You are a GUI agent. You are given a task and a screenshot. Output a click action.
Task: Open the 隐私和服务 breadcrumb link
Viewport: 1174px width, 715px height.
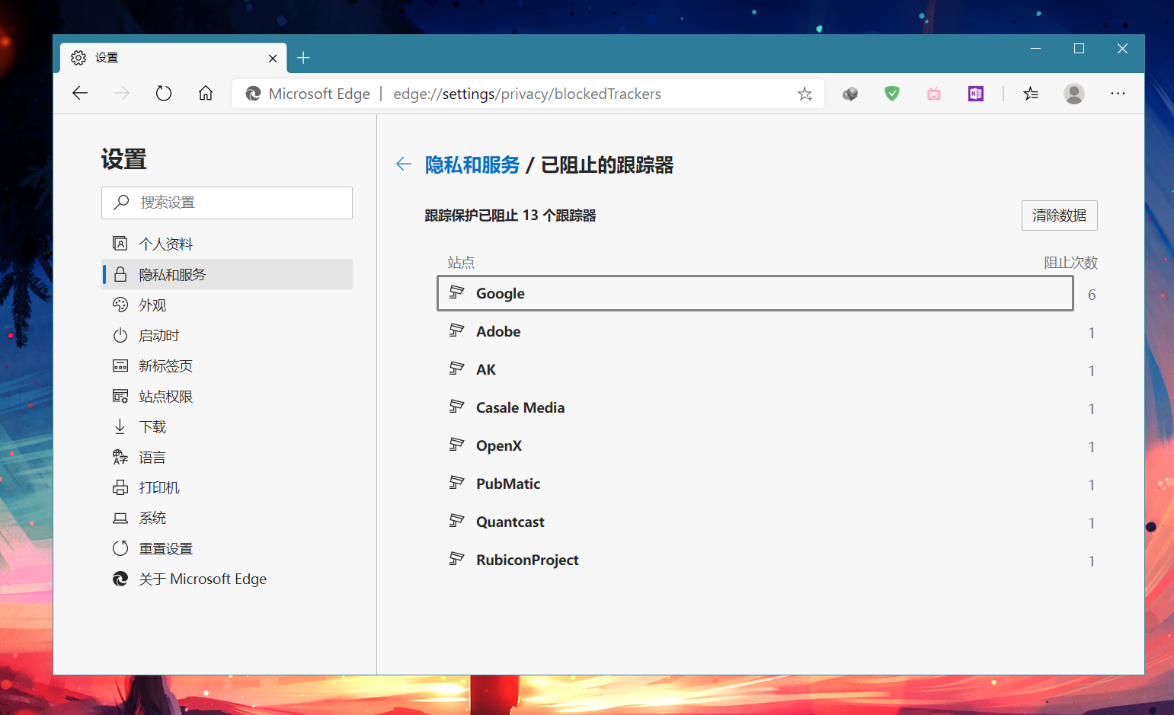[x=472, y=164]
